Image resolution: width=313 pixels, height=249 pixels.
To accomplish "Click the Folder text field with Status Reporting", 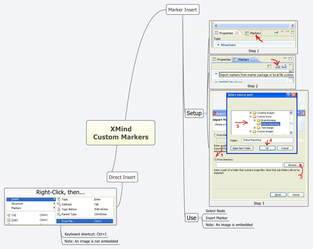I will (267, 140).
